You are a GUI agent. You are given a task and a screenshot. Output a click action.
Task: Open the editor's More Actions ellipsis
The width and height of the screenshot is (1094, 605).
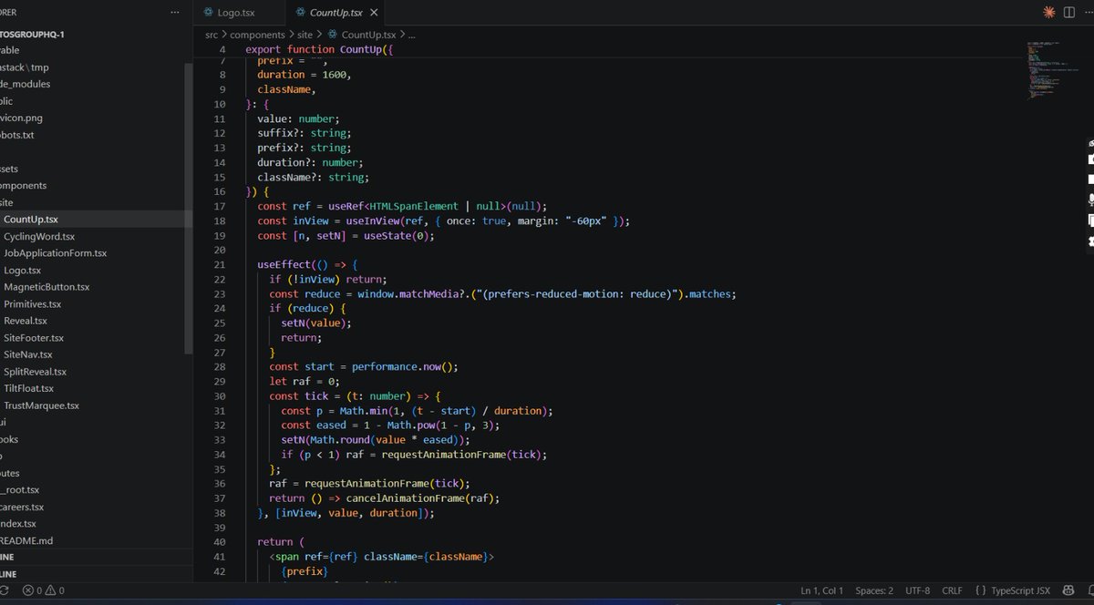click(1088, 12)
